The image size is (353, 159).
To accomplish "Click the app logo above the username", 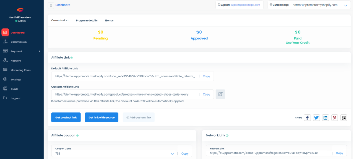I will [x=20, y=10].
